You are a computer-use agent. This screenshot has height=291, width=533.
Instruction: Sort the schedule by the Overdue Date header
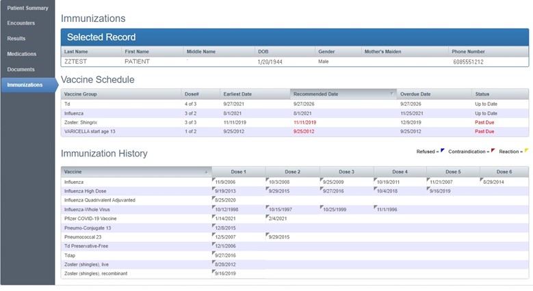click(x=416, y=94)
